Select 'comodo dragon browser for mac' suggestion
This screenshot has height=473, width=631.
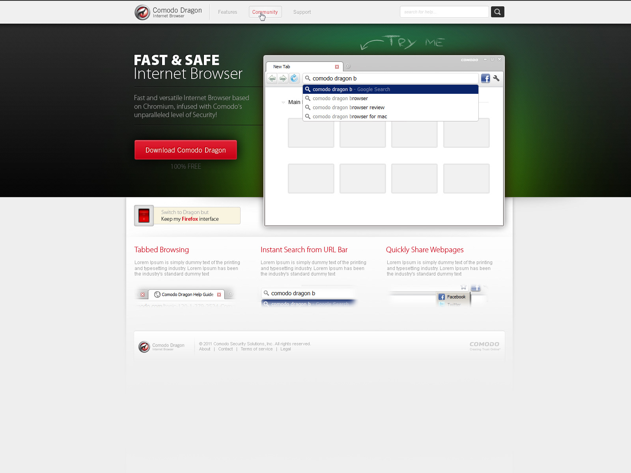pyautogui.click(x=390, y=117)
